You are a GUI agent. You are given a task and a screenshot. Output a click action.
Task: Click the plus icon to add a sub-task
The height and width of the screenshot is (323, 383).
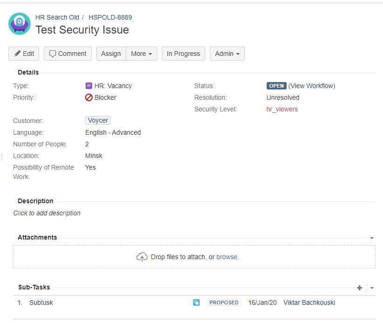pos(359,288)
